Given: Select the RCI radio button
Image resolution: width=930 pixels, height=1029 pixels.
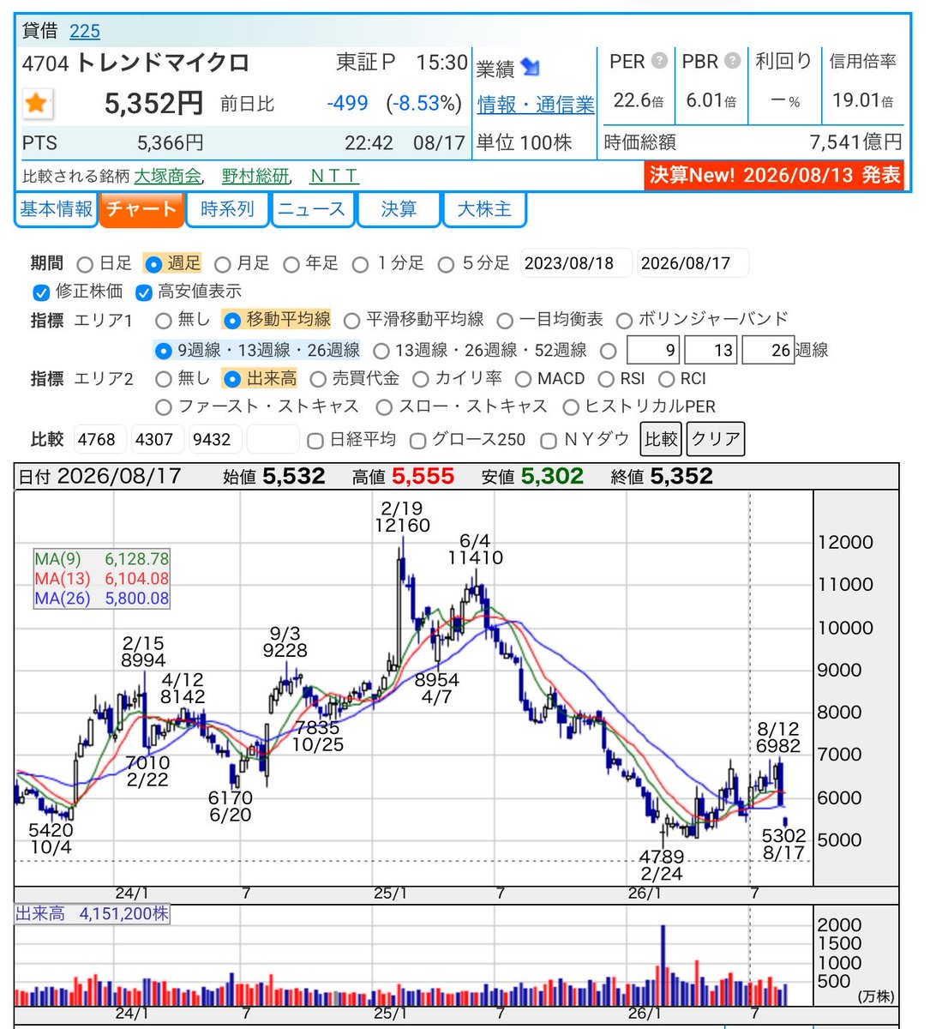Looking at the screenshot, I should 666,379.
